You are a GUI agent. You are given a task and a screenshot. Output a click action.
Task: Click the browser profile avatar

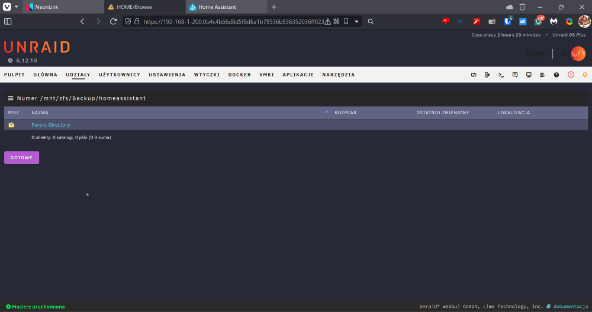tap(584, 21)
